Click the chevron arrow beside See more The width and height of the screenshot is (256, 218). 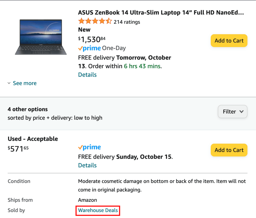coord(9,83)
